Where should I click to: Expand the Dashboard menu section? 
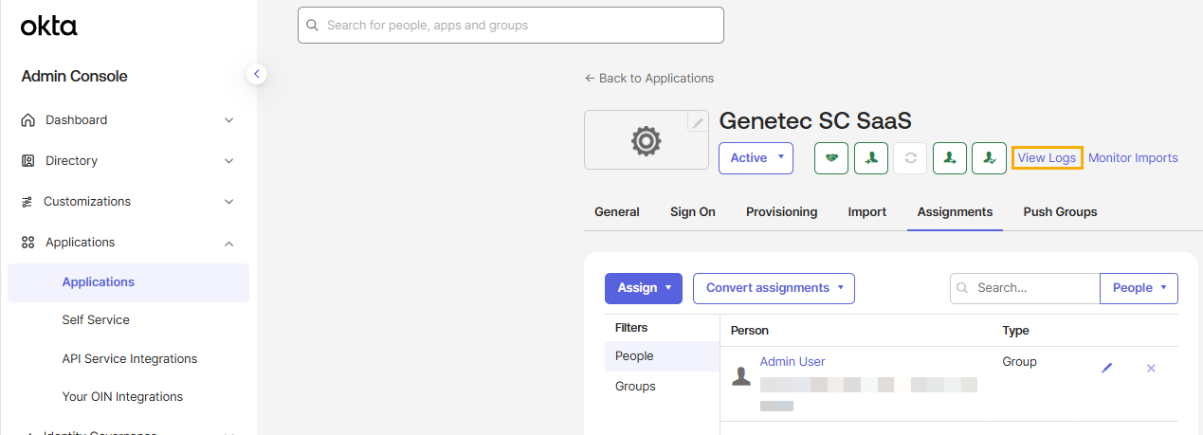(128, 120)
